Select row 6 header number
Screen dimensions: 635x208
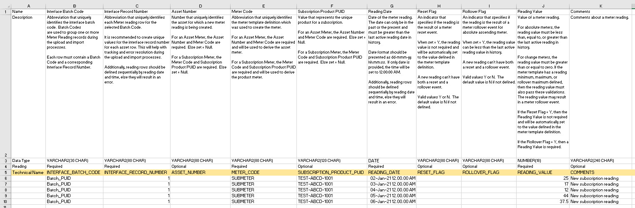[5, 178]
